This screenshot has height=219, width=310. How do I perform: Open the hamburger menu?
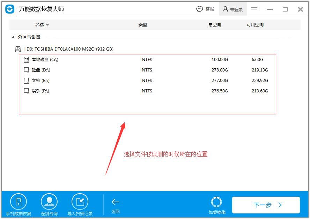pos(254,9)
